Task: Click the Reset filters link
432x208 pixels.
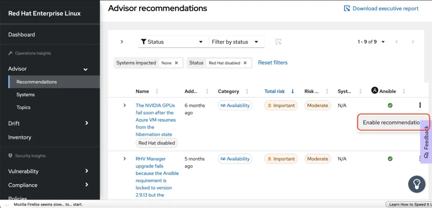Action: pyautogui.click(x=273, y=63)
